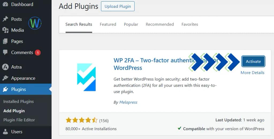The image size is (274, 139).
Task: Click the Appearance paintbrush icon
Action: (5, 78)
